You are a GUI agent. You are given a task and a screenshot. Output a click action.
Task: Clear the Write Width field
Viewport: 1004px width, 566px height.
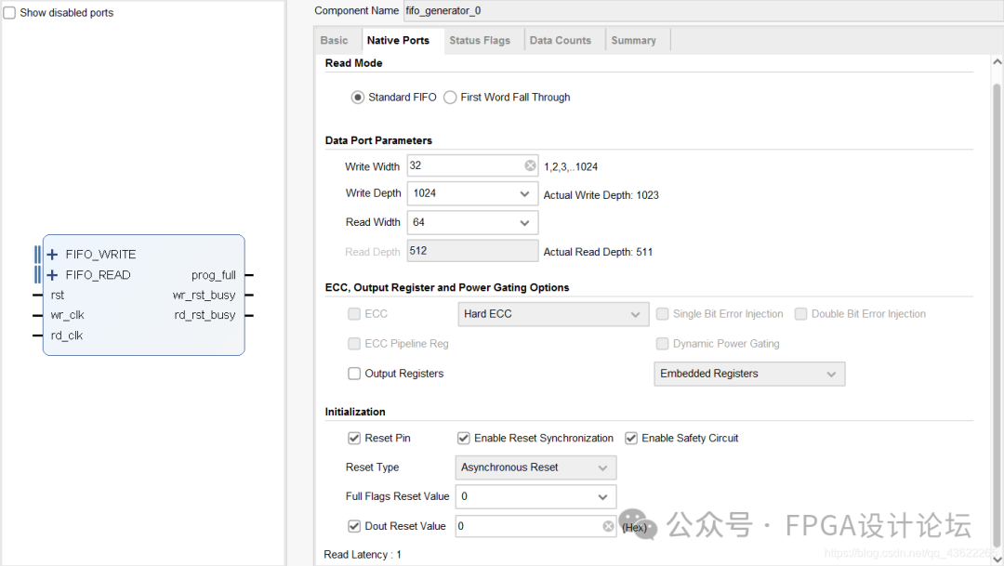tap(530, 166)
